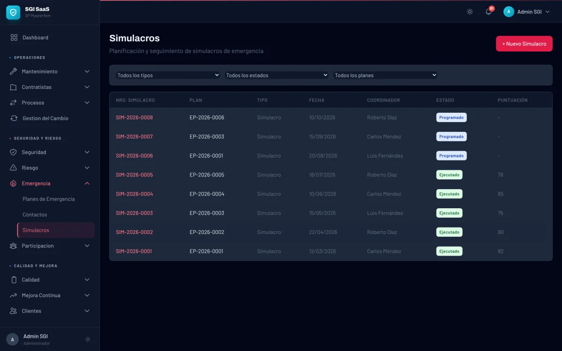Open the Contactos menu item
Screen dimensions: 562x351
click(35, 215)
